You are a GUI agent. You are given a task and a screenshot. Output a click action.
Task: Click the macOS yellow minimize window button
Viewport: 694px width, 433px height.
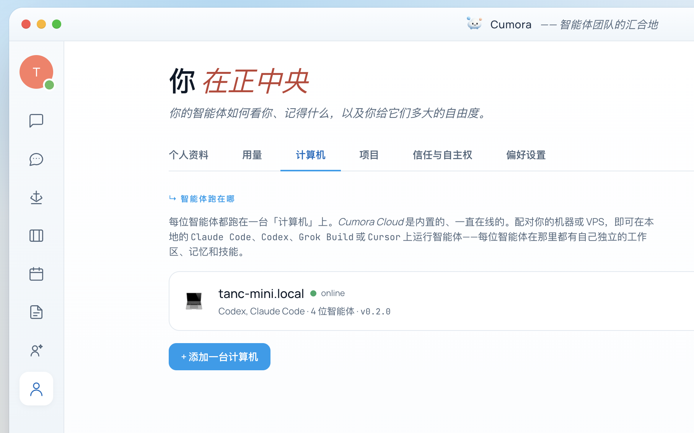pos(41,24)
